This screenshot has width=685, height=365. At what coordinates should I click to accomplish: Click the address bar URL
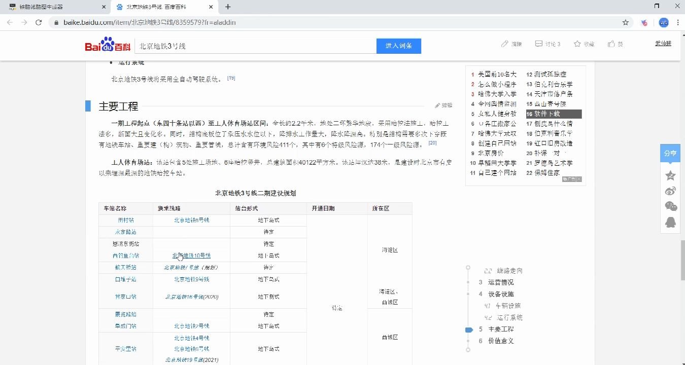150,22
